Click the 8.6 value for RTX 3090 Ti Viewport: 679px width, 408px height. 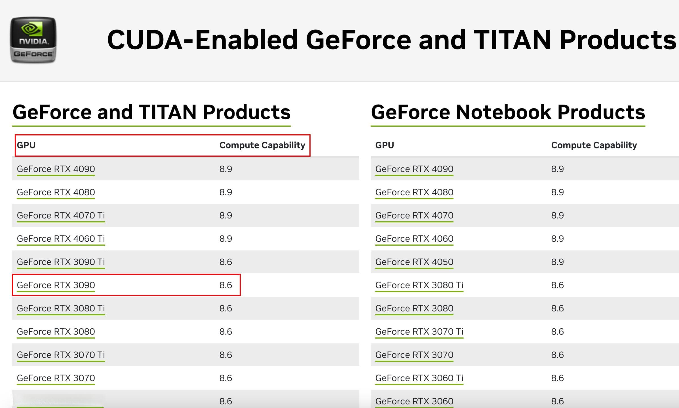(x=226, y=262)
